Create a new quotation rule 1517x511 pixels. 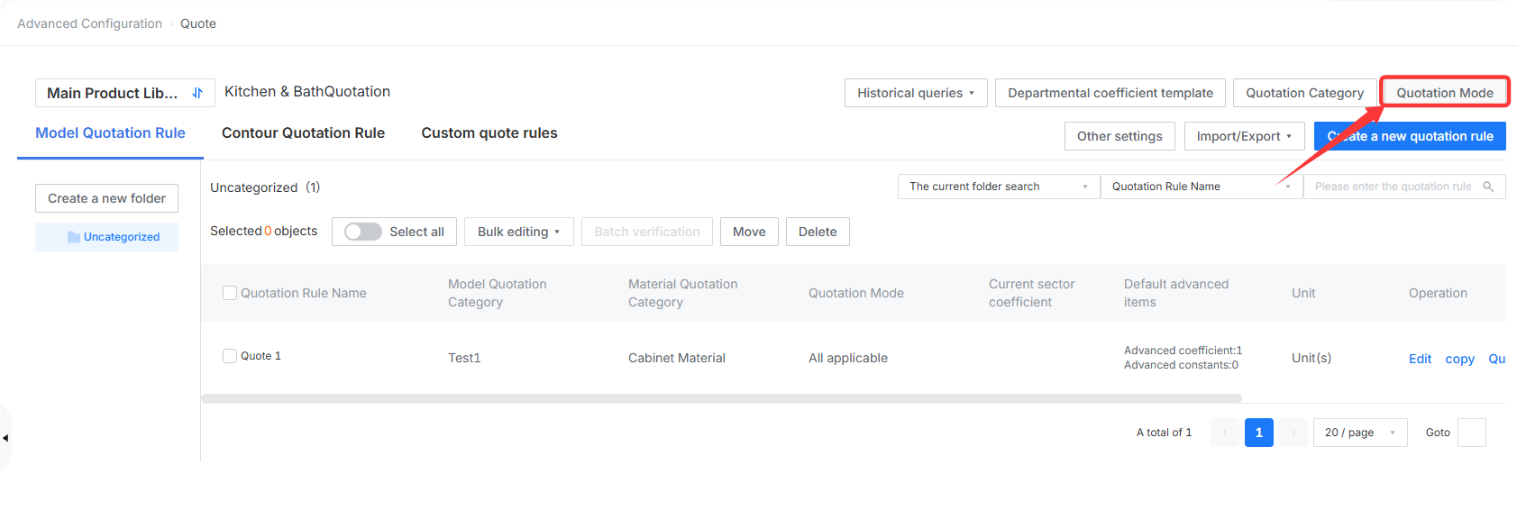click(1410, 136)
